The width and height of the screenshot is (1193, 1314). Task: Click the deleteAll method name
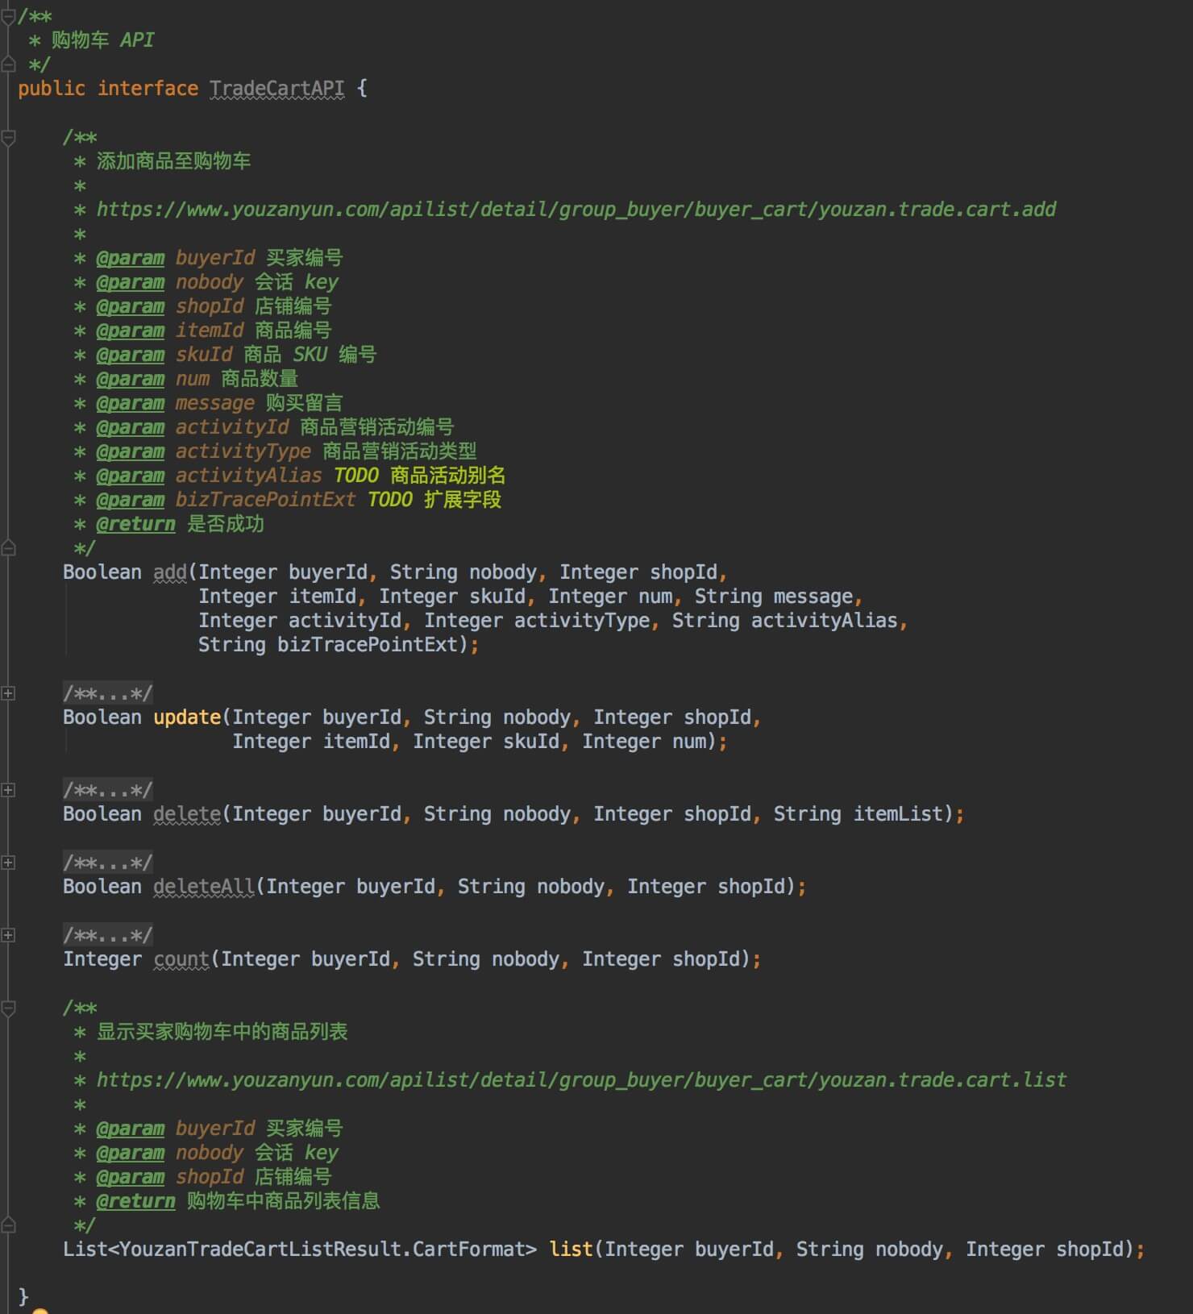pyautogui.click(x=204, y=887)
